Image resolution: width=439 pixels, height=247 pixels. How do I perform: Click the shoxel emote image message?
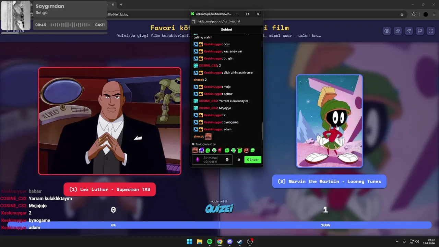point(208,137)
